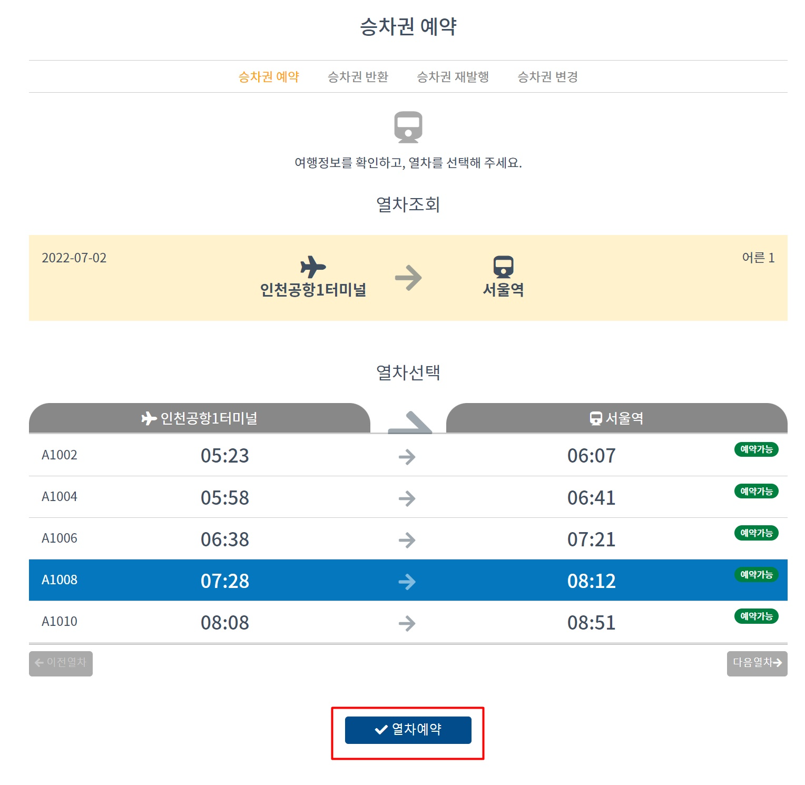Switch to the 승차권 반환 tab
The image size is (805, 785).
pos(358,77)
